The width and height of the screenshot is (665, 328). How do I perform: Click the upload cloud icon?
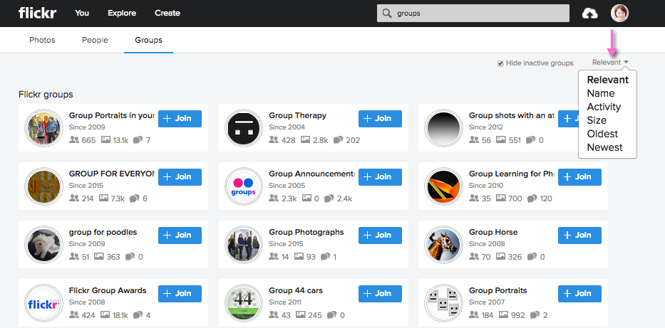coord(589,14)
